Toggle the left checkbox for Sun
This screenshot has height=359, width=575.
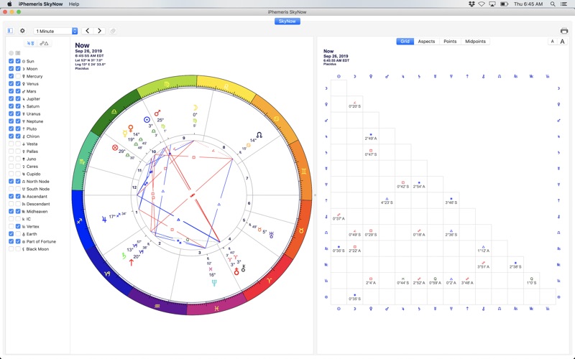click(11, 61)
